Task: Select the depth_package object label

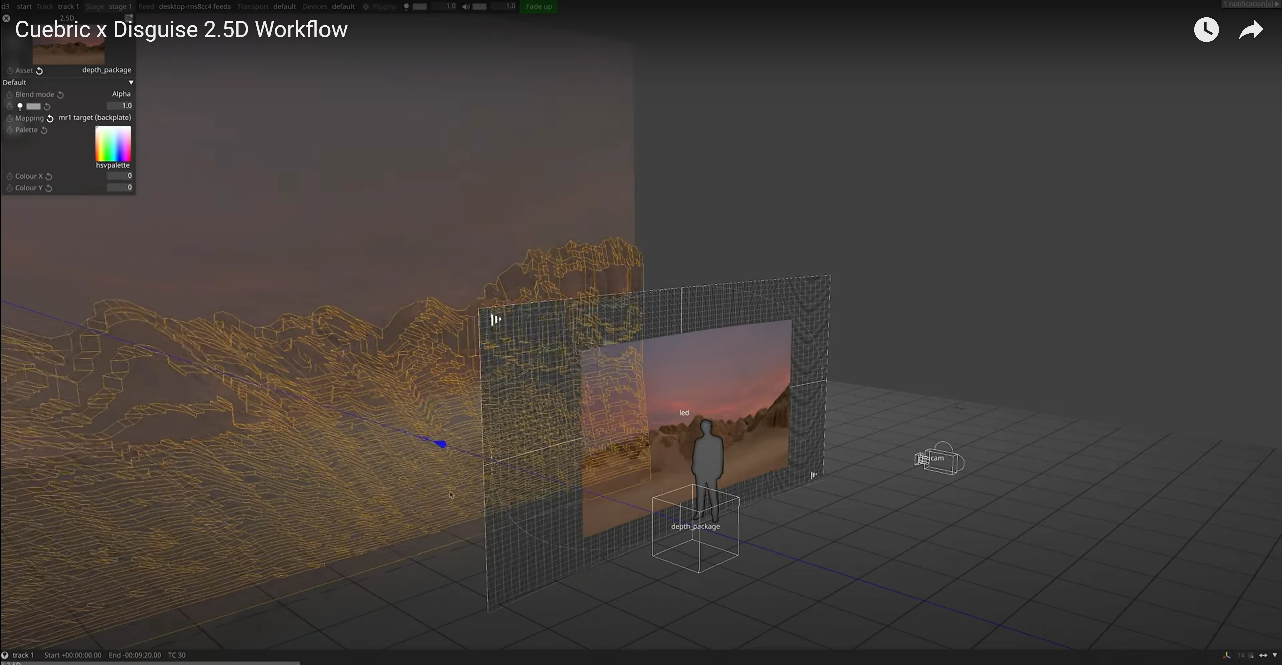Action: tap(695, 526)
